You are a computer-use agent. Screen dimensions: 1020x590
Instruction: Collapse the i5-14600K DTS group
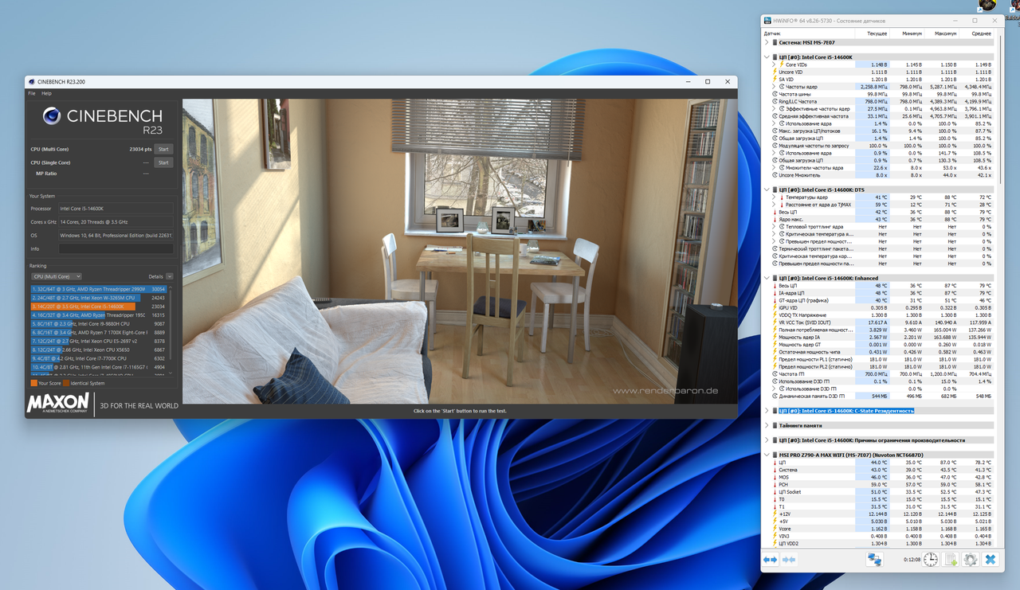pyautogui.click(x=767, y=190)
